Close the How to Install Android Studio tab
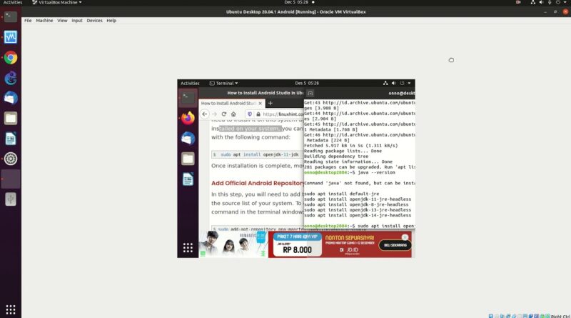 (x=260, y=103)
